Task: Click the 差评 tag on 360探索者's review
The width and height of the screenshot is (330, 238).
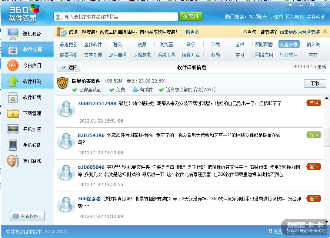Action: pos(314,198)
